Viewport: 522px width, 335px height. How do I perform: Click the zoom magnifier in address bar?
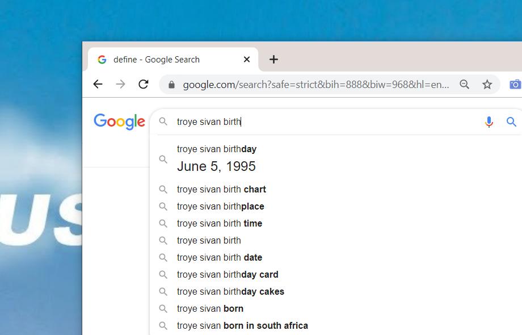click(x=464, y=84)
